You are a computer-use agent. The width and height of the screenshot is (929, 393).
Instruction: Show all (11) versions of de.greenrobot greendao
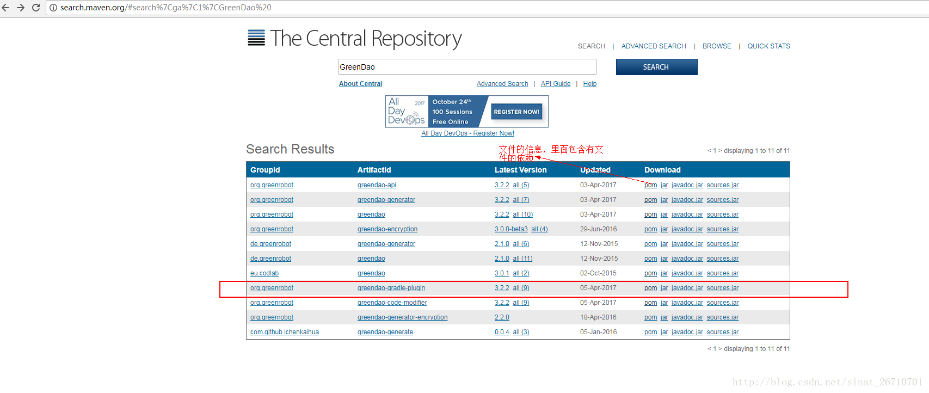point(523,259)
